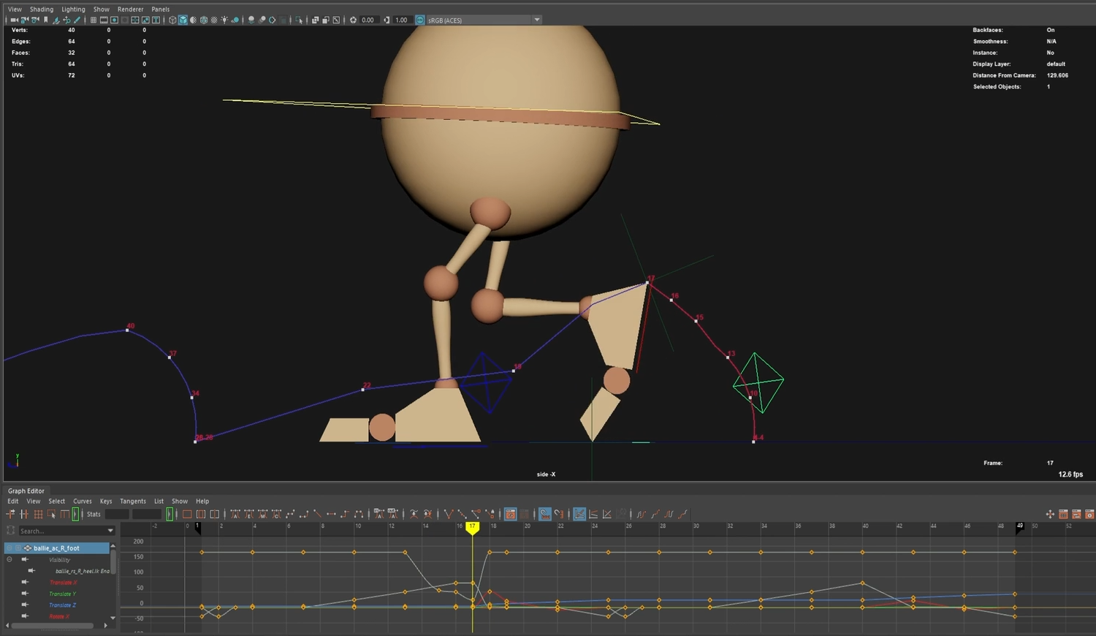The width and height of the screenshot is (1096, 636).
Task: Toggle the viewport grid display icon
Action: (x=93, y=20)
